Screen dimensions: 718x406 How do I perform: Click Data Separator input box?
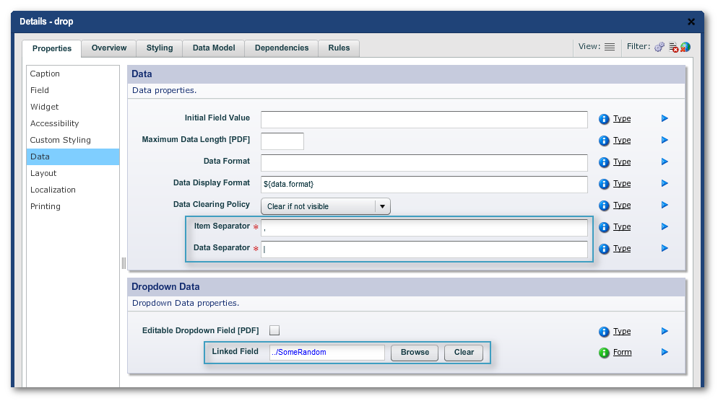point(424,250)
